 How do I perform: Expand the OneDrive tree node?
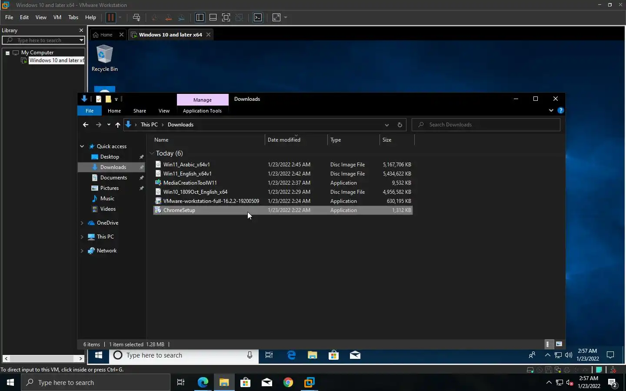point(82,223)
